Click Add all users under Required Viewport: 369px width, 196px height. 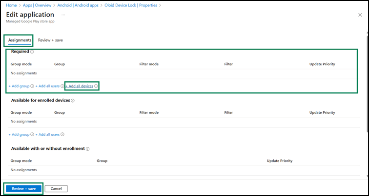coord(47,86)
